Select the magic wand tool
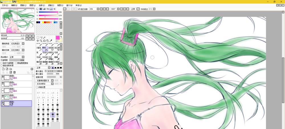 (x=44, y=38)
